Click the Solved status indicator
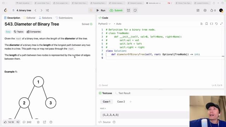Image resolution: width=226 pixels, height=127 pixels. click(87, 24)
